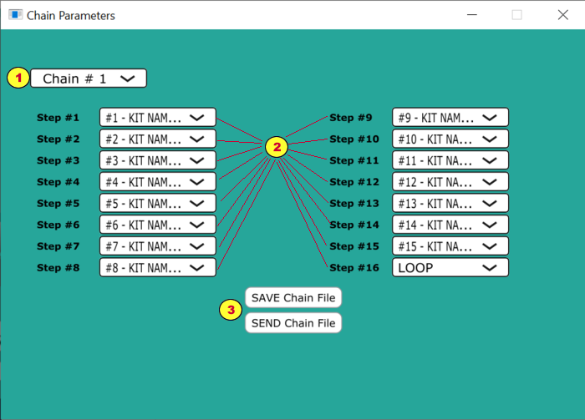The image size is (585, 420).
Task: Open the Step #12 kit dropdown
Action: tap(450, 182)
